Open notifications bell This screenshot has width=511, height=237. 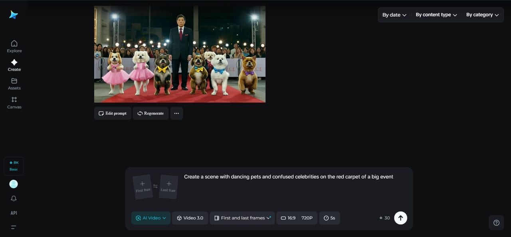(14, 199)
